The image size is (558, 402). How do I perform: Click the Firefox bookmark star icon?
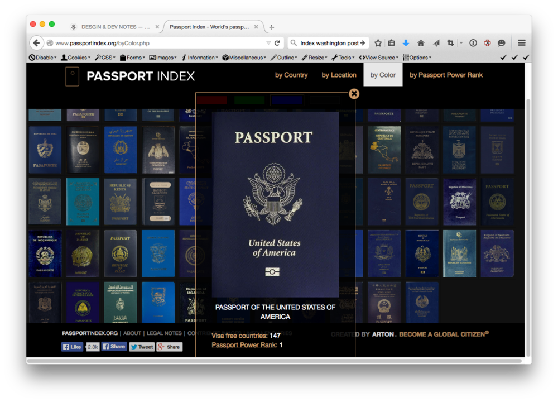pyautogui.click(x=377, y=42)
